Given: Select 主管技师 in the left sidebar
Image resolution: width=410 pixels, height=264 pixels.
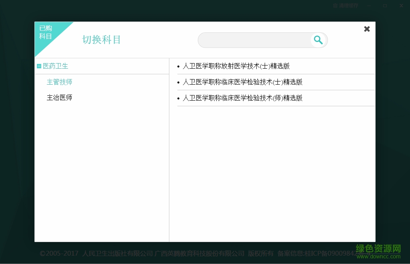Looking at the screenshot, I should pyautogui.click(x=60, y=82).
